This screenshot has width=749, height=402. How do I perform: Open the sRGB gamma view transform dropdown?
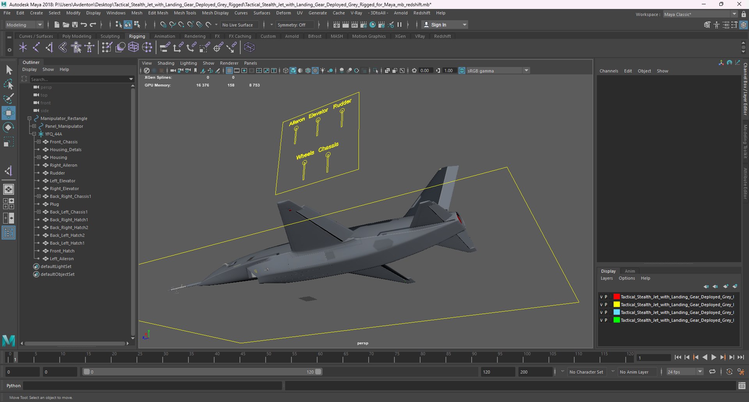click(497, 71)
